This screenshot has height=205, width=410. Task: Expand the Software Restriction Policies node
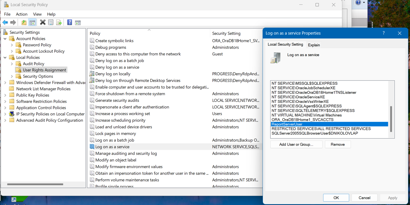pos(5,101)
